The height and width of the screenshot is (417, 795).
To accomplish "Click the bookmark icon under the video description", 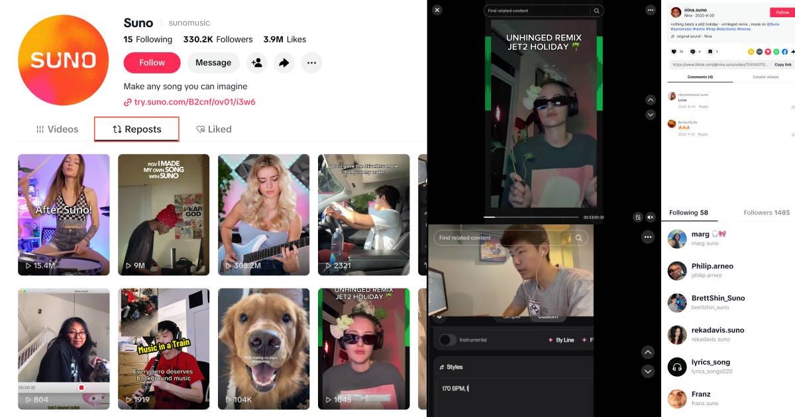I will (710, 51).
